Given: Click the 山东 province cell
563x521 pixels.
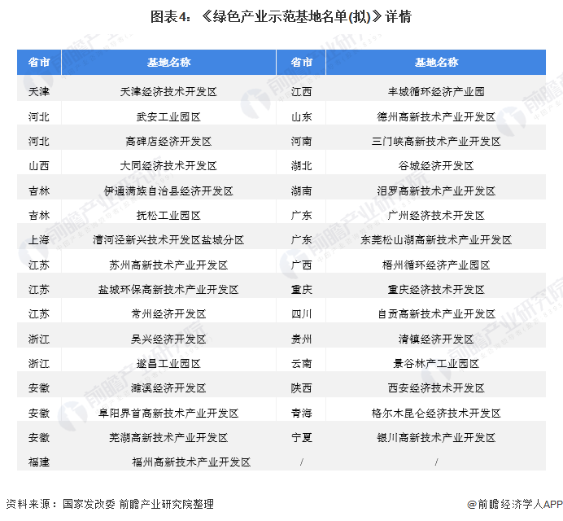Looking at the screenshot, I should [x=301, y=116].
